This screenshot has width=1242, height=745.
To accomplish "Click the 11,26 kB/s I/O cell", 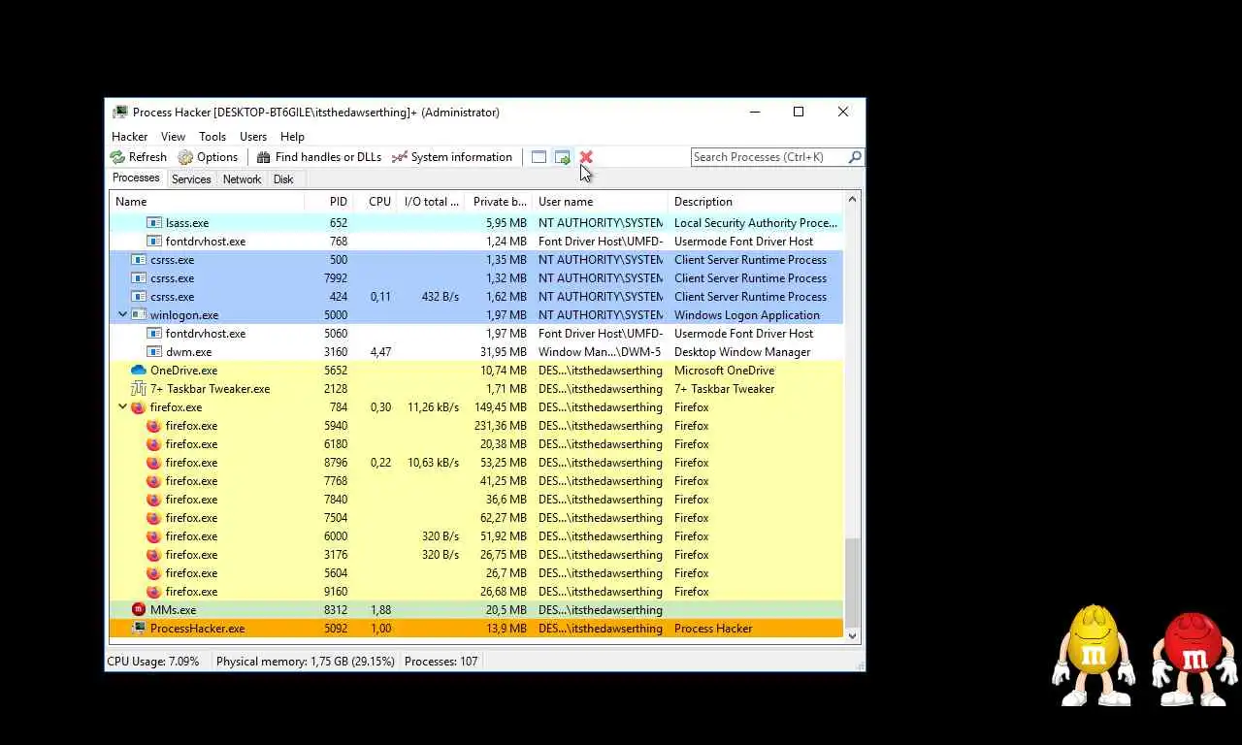I will point(433,407).
